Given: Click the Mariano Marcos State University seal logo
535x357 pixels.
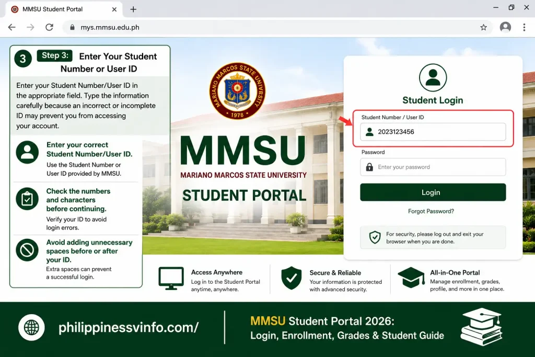Looking at the screenshot, I should click(237, 91).
